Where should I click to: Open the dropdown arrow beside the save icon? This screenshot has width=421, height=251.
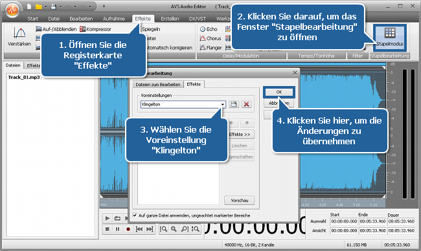(x=60, y=6)
